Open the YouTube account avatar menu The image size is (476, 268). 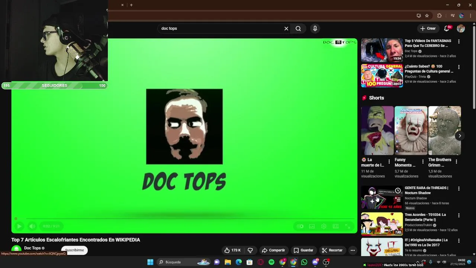pyautogui.click(x=461, y=29)
